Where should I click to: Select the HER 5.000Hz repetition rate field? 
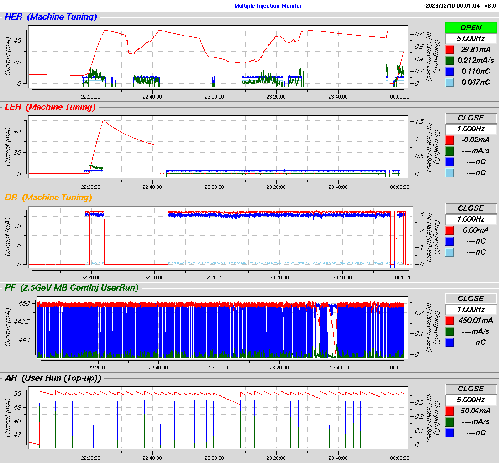[471, 38]
